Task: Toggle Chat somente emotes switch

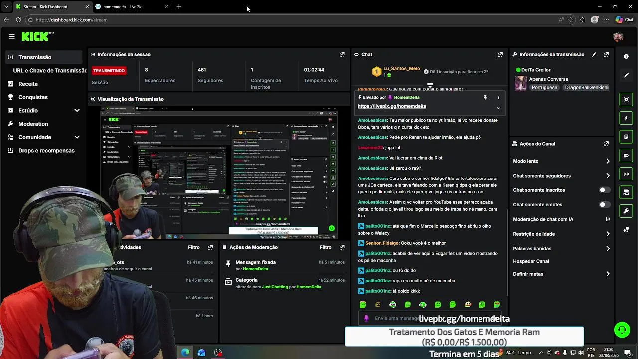Action: point(604,205)
